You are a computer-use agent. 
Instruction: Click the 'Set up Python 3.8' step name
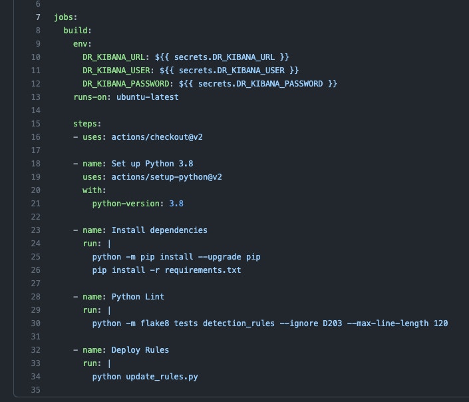click(x=152, y=164)
